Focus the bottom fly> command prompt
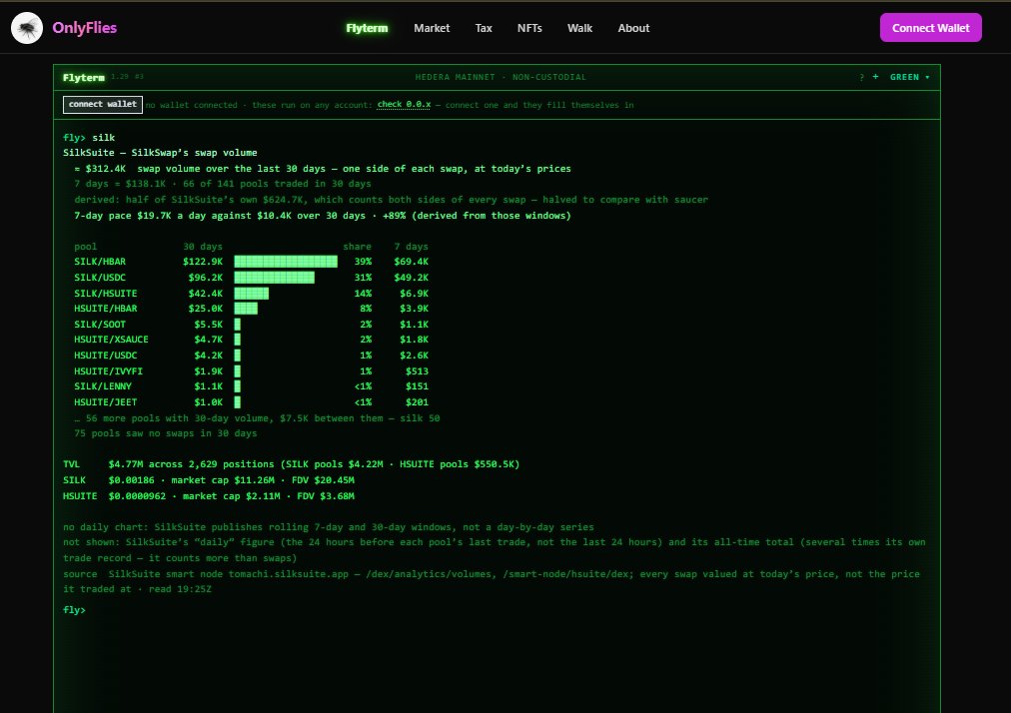 pos(74,610)
